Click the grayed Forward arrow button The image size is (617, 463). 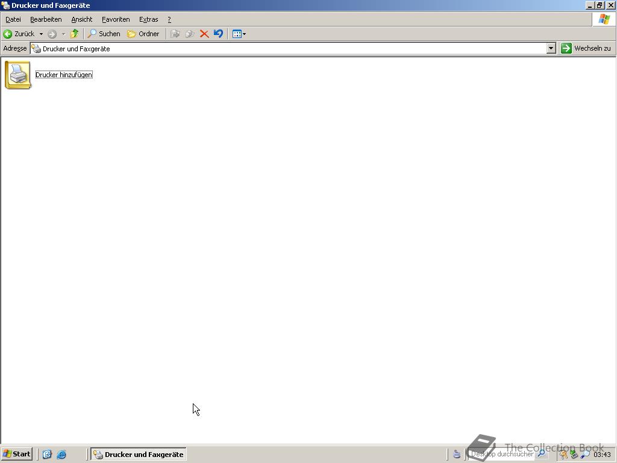pyautogui.click(x=52, y=34)
